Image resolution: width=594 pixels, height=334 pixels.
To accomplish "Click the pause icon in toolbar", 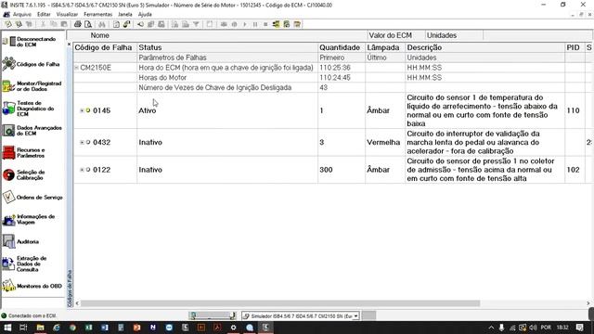I will click(255, 24).
